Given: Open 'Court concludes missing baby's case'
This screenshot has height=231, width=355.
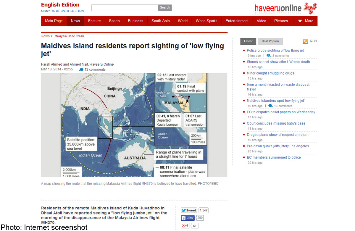Looking at the screenshot, I should point(276,124).
